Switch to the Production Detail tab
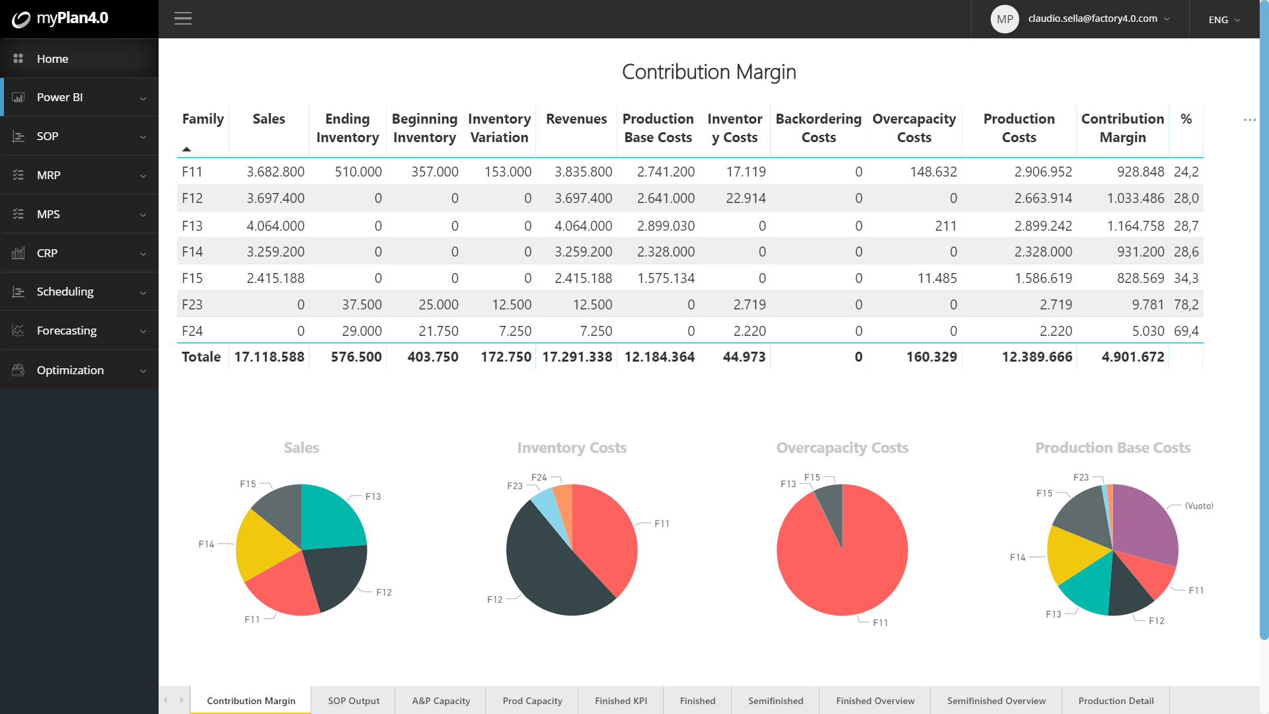 click(1116, 701)
